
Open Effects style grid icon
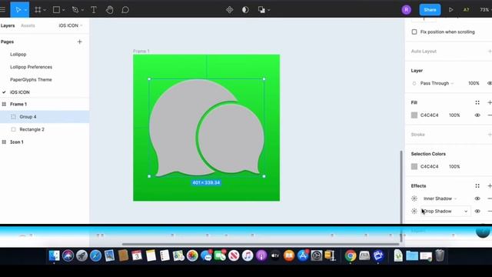click(477, 186)
